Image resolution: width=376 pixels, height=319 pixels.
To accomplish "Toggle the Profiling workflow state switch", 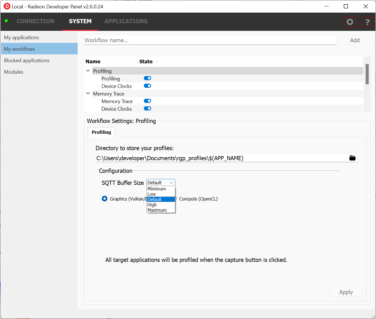I will pos(147,78).
